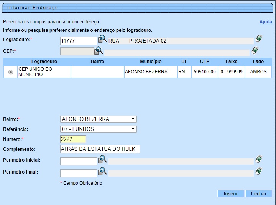This screenshot has width=276, height=205.
Task: Focus the Número input field
Action: point(73,139)
